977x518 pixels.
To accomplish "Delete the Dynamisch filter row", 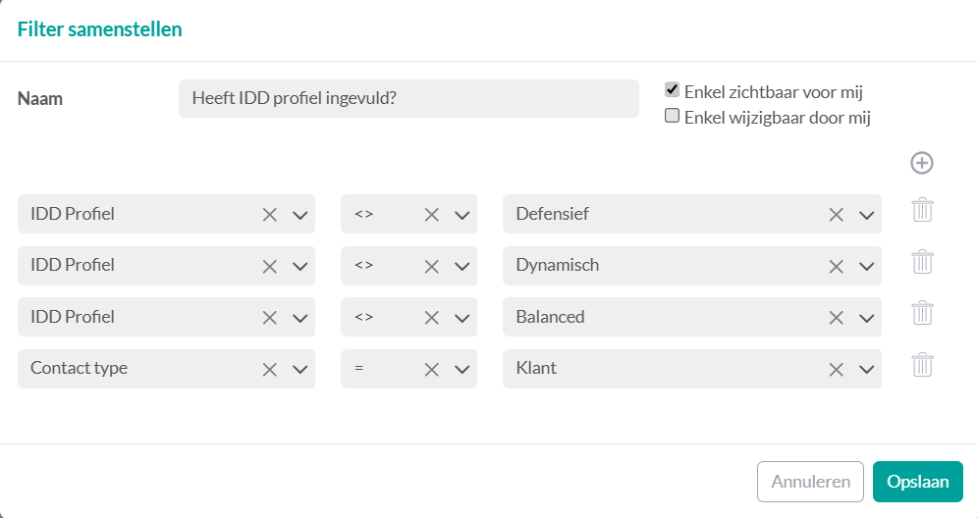I will coord(922,262).
